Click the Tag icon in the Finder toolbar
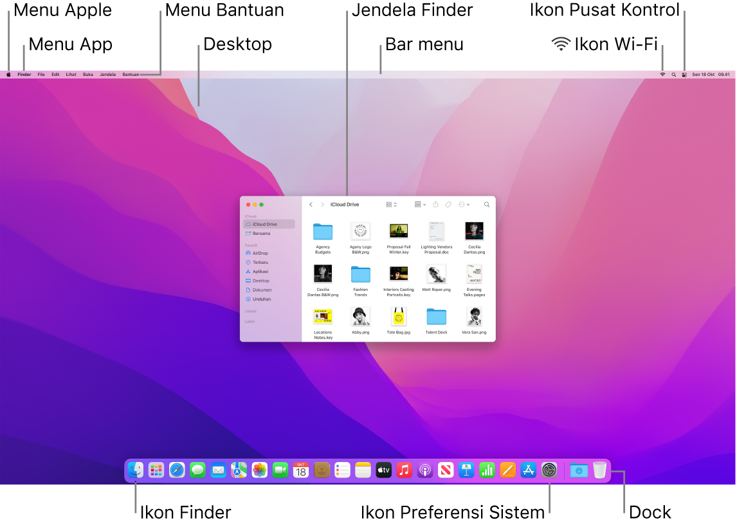This screenshot has height=527, width=737. point(448,205)
